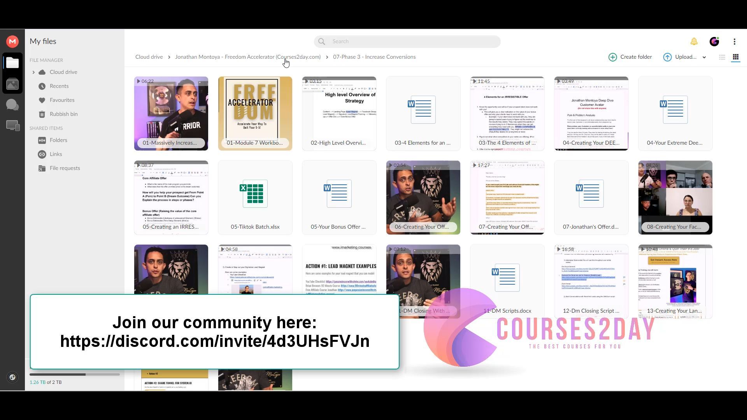Open 03-The 4 Elements of... video
747x420 pixels.
coord(507,114)
